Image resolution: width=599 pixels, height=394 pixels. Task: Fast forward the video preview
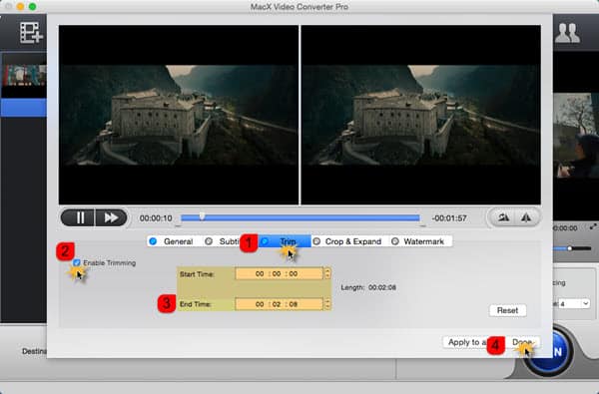pos(111,217)
